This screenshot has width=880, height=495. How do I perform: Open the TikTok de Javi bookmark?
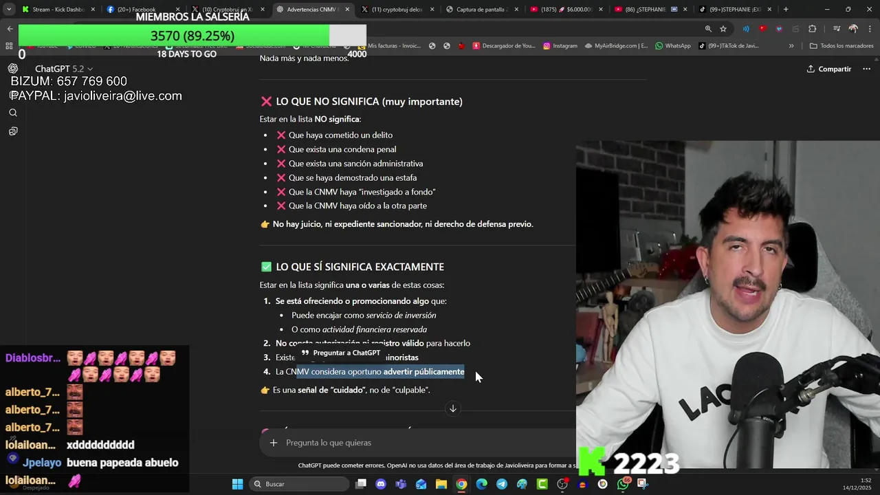coord(728,46)
